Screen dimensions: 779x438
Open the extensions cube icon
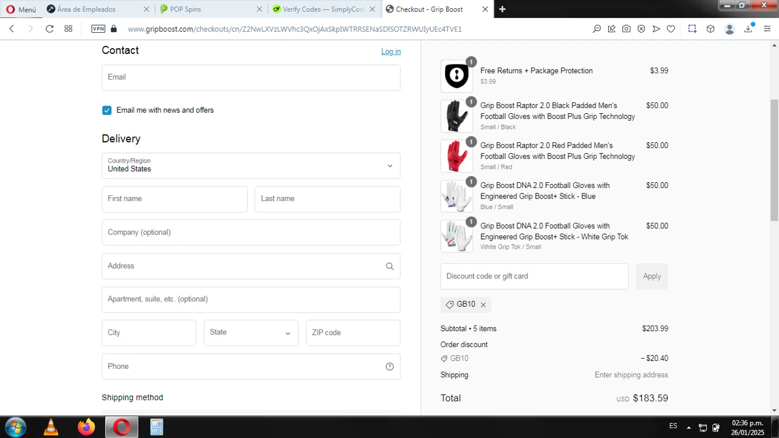[710, 29]
